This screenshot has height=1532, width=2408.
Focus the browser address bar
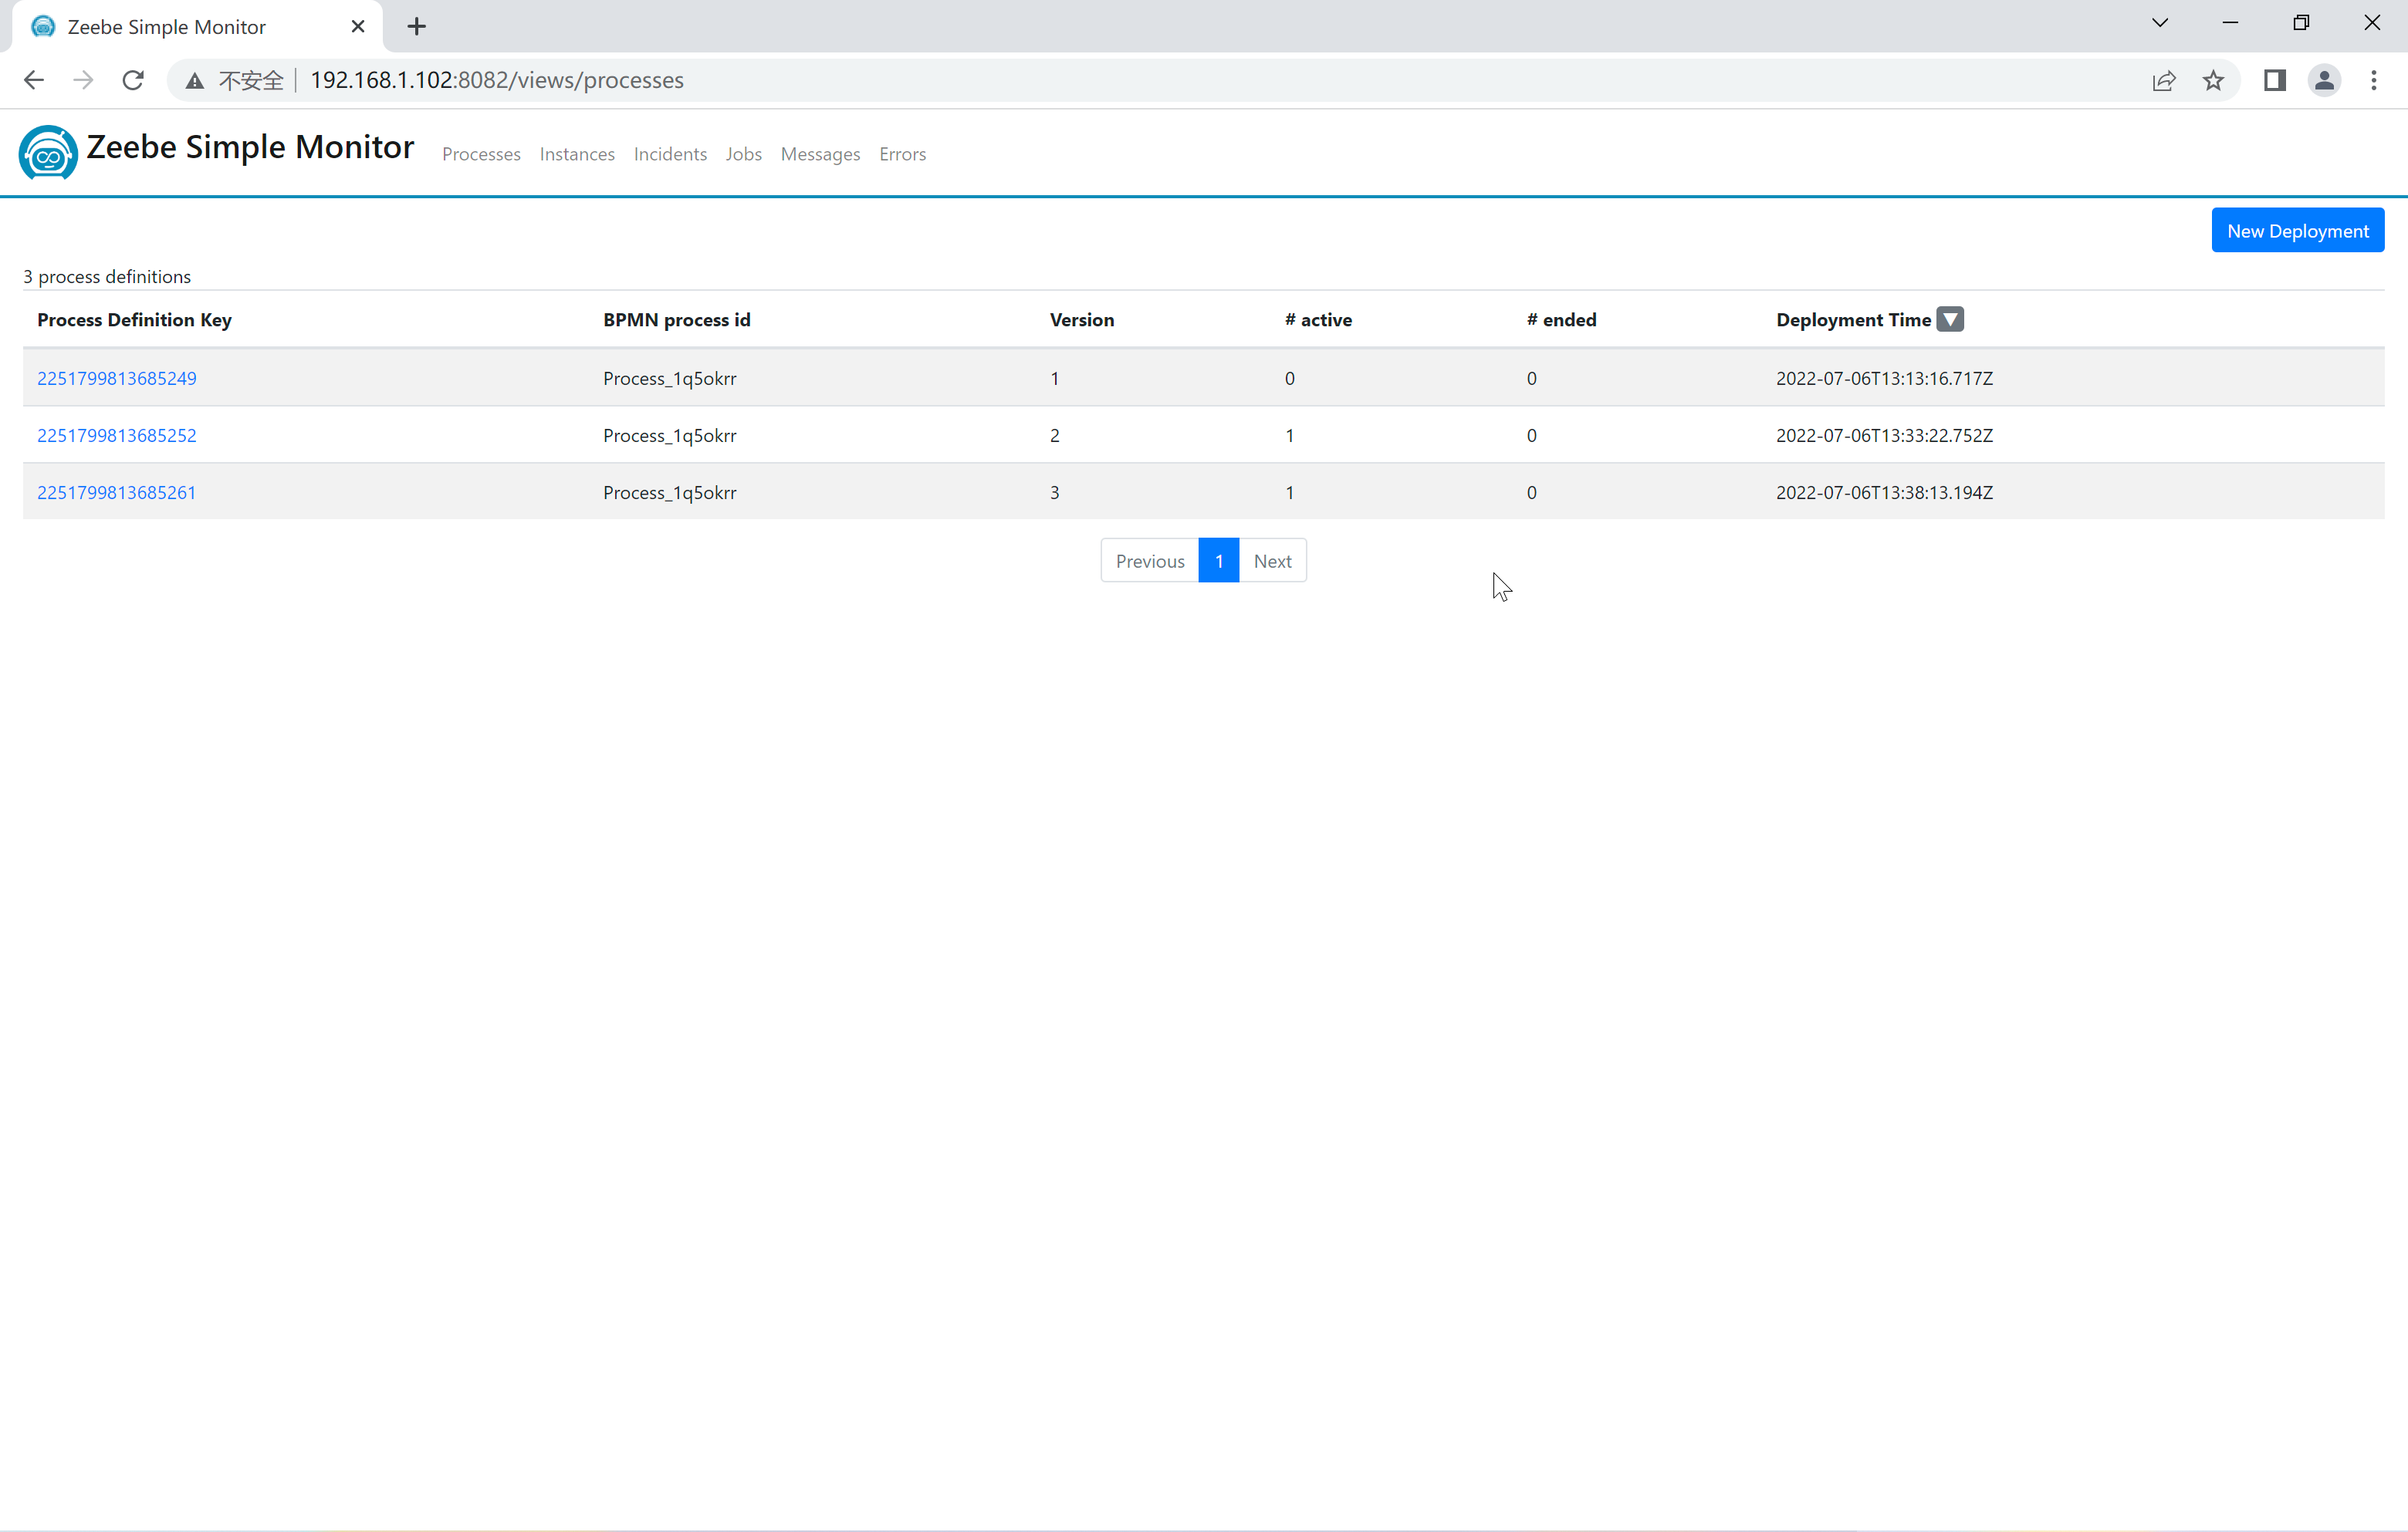pos(1100,80)
